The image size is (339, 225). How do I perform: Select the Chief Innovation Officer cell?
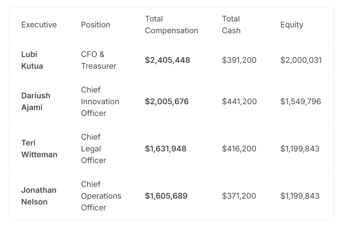point(100,102)
